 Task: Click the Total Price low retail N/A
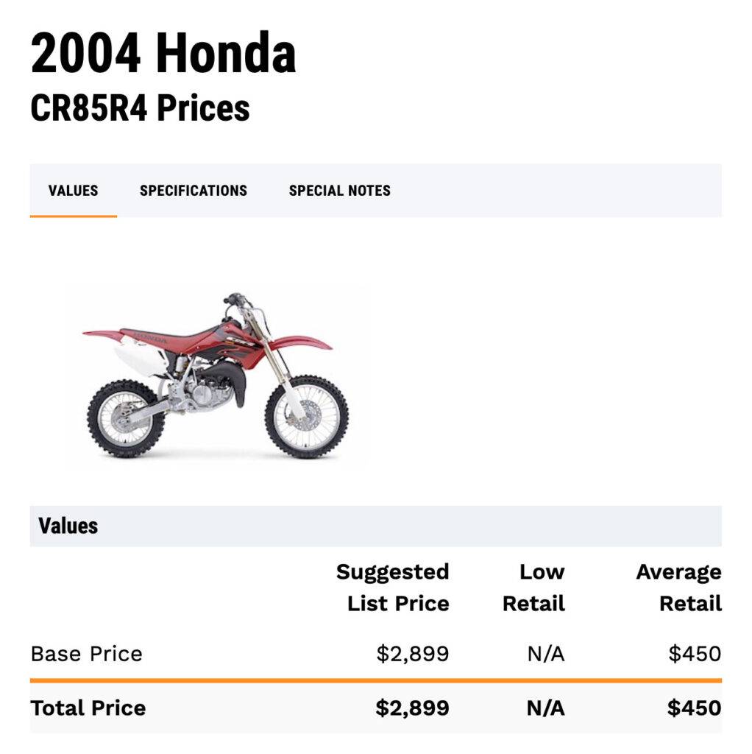[x=545, y=708]
